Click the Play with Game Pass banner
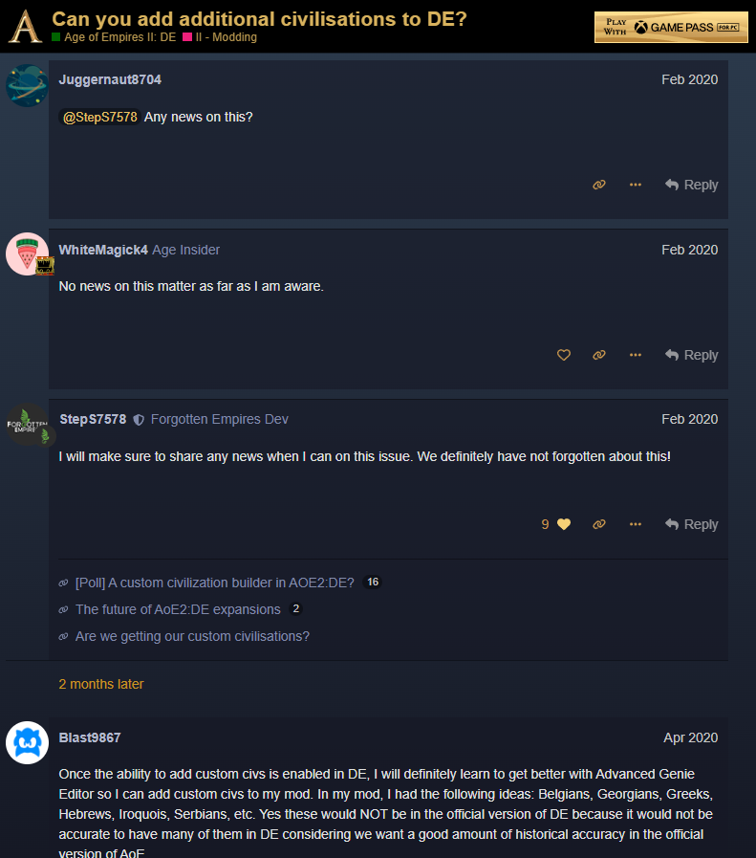Image resolution: width=756 pixels, height=858 pixels. (x=670, y=28)
